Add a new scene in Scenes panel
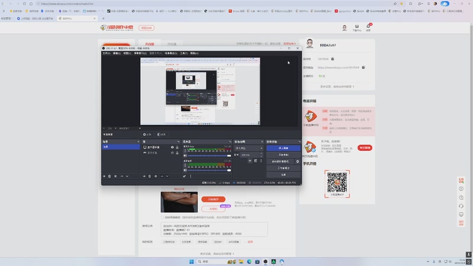This screenshot has width=473, height=266. pyautogui.click(x=105, y=176)
